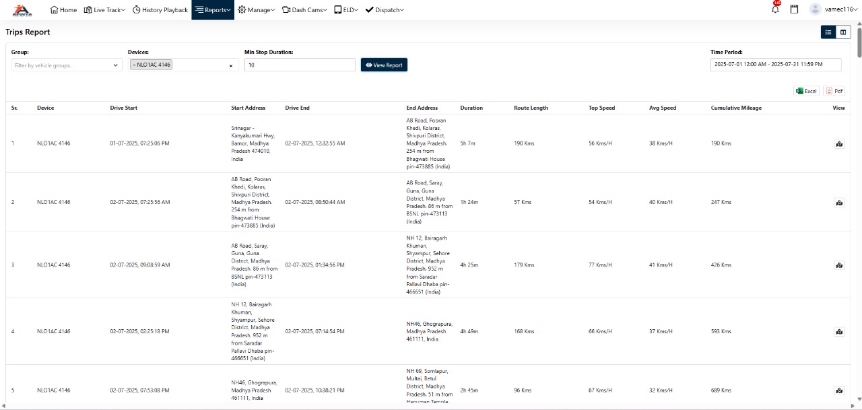
Task: Click the notification bell icon
Action: [x=775, y=9]
